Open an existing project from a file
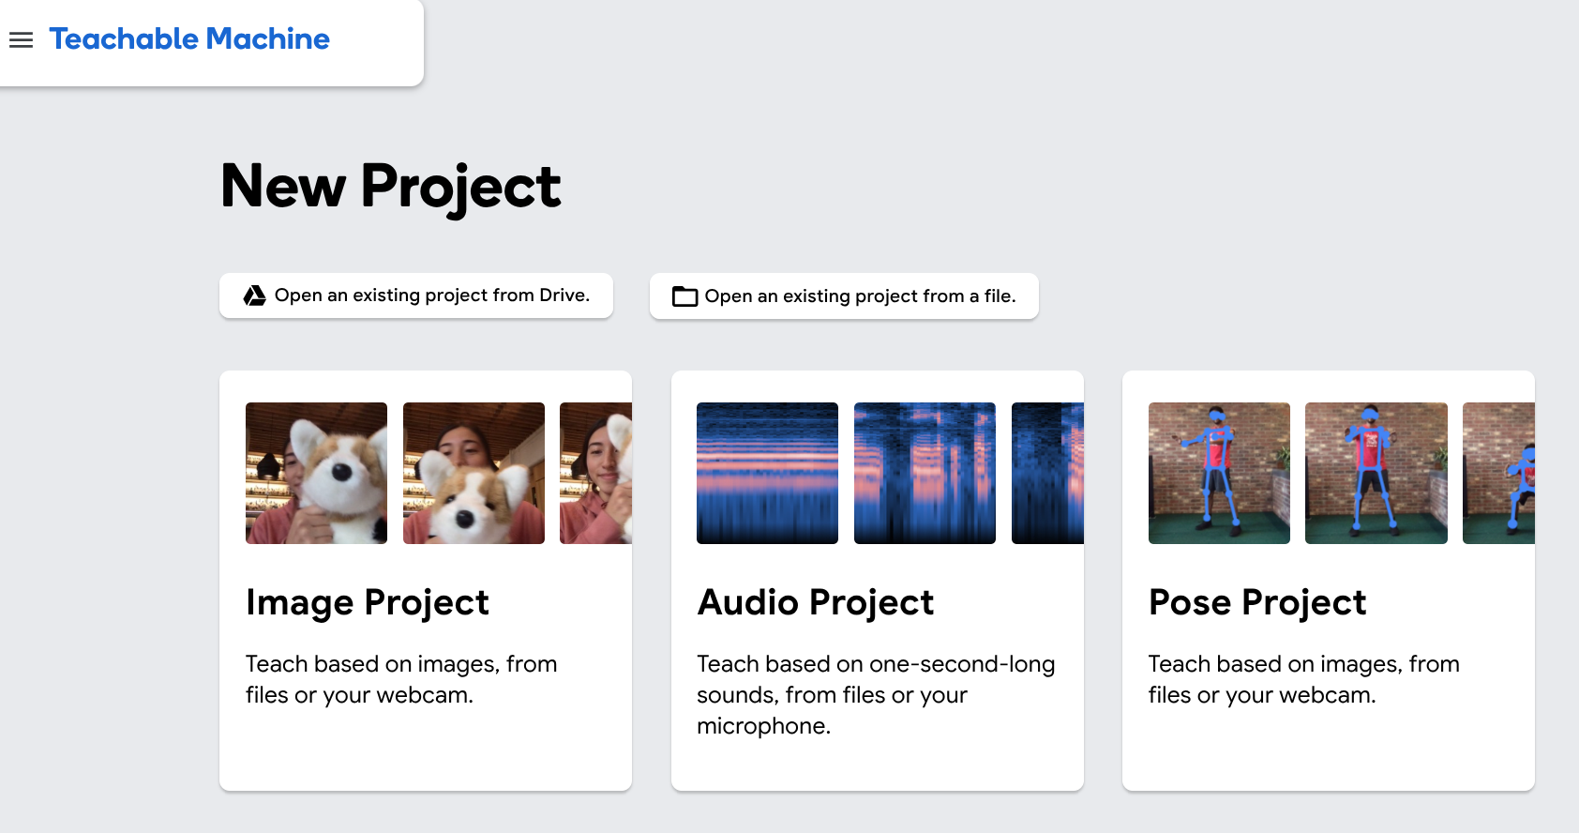The height and width of the screenshot is (833, 1579). (844, 296)
